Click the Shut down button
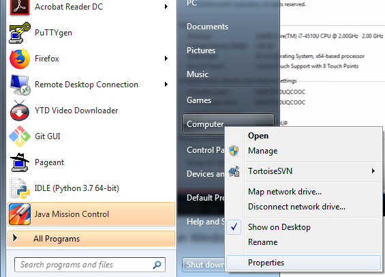 point(203,265)
